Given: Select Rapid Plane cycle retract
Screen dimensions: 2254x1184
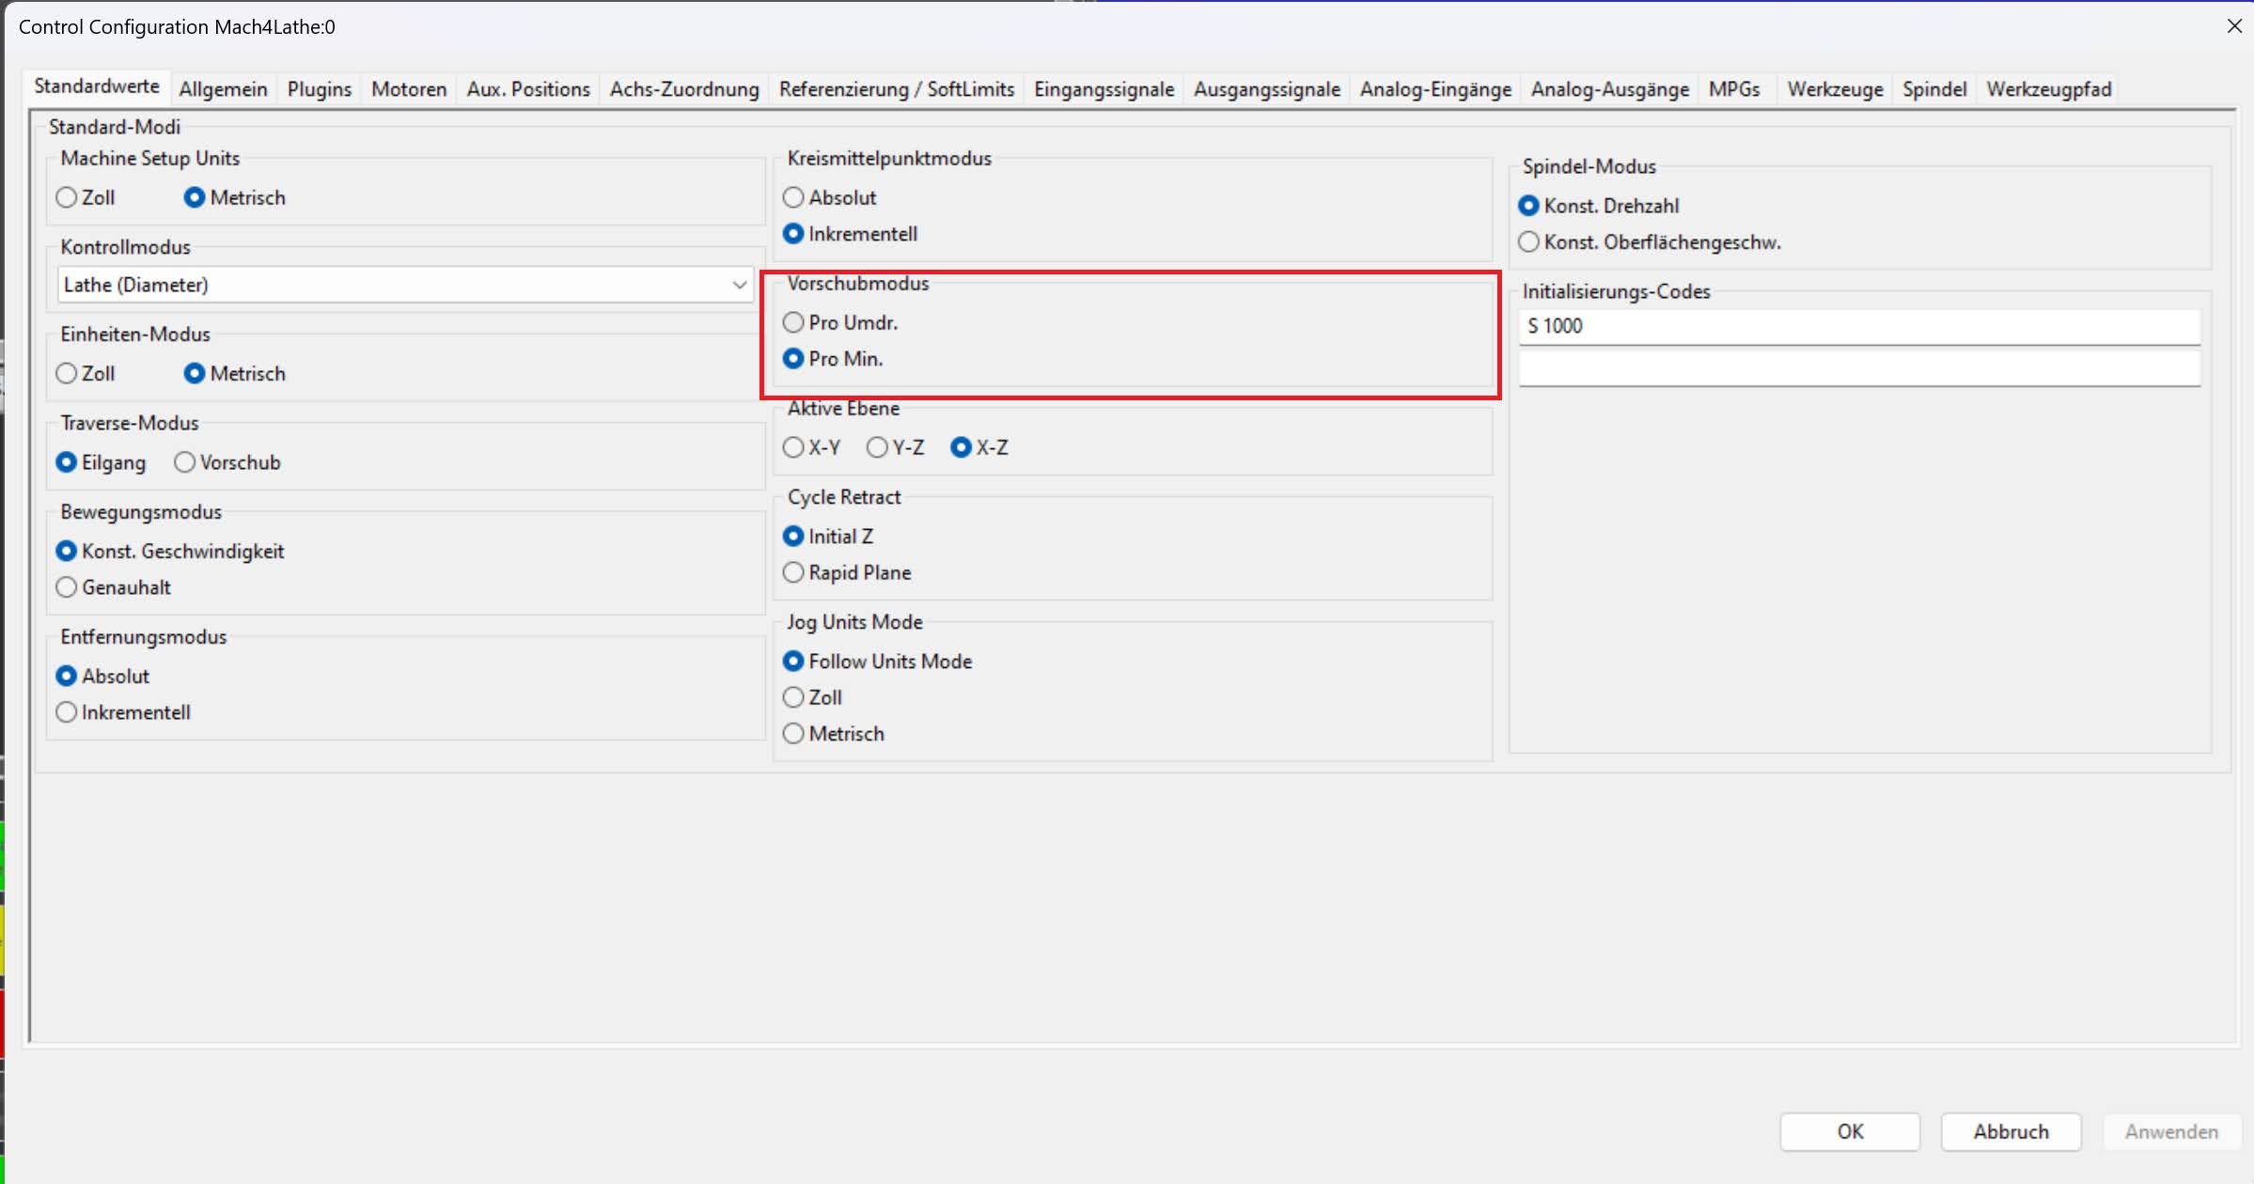Looking at the screenshot, I should pyautogui.click(x=848, y=572).
